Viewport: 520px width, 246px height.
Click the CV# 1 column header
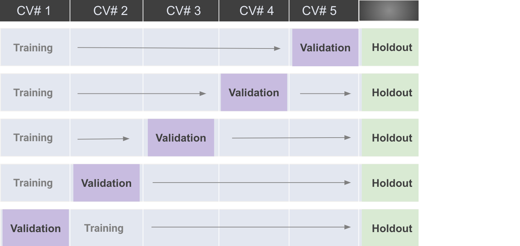pos(34,11)
